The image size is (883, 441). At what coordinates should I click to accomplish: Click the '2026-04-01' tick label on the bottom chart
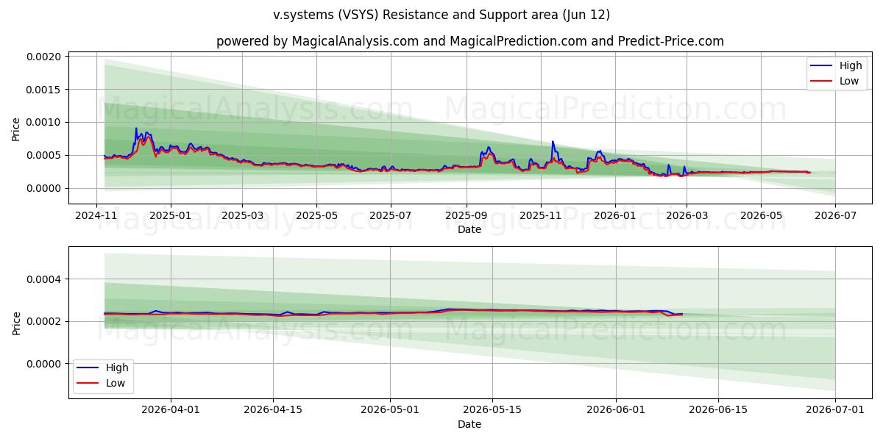point(171,410)
